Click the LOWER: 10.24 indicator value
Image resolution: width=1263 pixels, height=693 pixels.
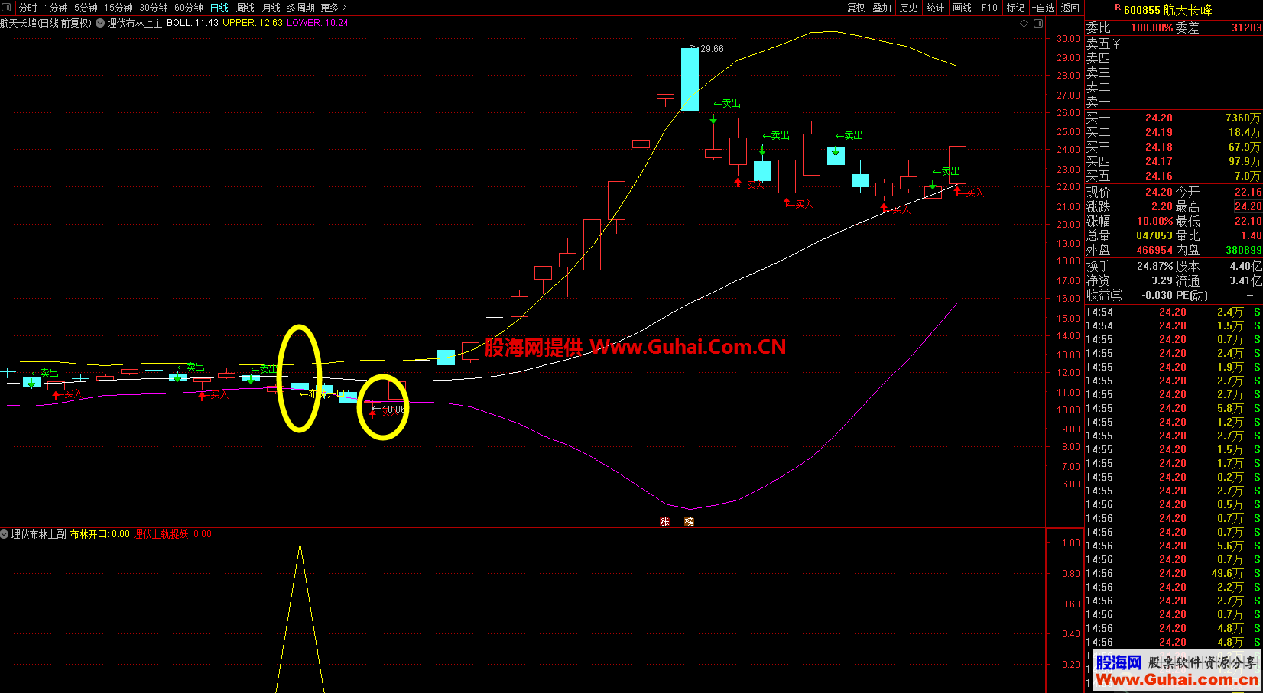click(317, 23)
